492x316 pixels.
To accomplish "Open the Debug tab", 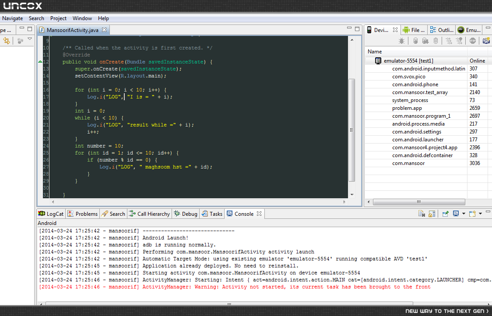I will tap(186, 214).
